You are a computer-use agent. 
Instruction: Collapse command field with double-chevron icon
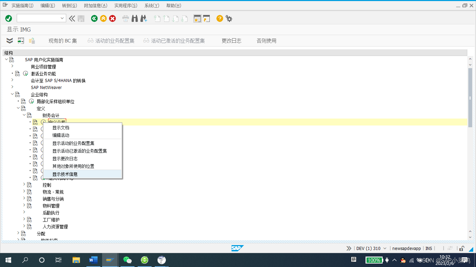pyautogui.click(x=72, y=18)
